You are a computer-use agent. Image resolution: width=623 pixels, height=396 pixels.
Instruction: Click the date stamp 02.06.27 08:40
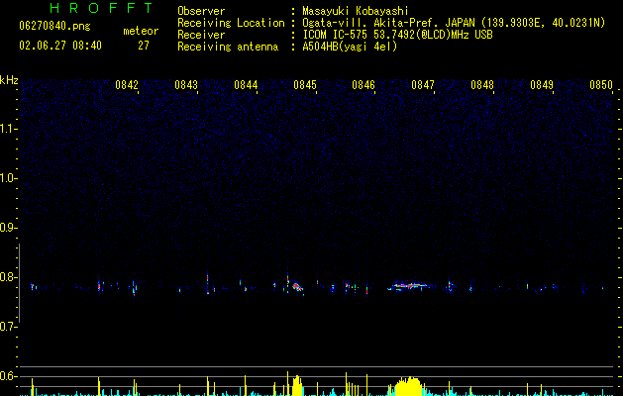[x=60, y=46]
